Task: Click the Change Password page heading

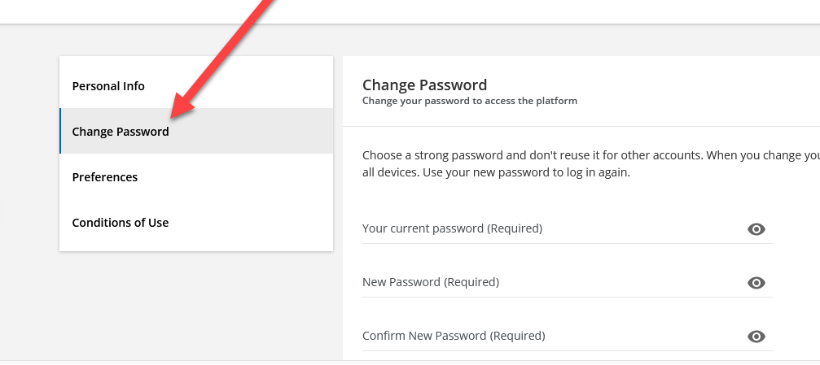Action: pyautogui.click(x=424, y=85)
